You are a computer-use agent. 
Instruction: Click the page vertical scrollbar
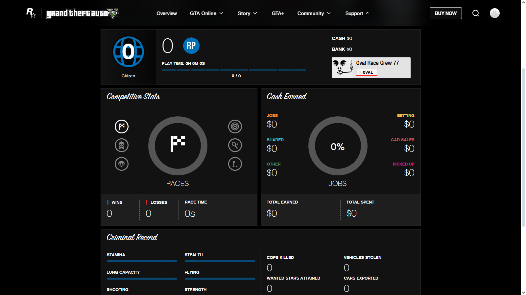point(523,147)
